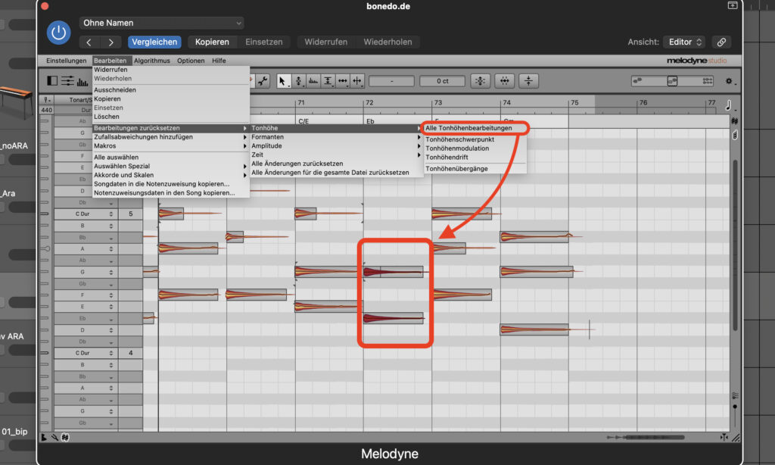The width and height of the screenshot is (775, 465).
Task: Select the note separation tool
Action: (x=357, y=81)
